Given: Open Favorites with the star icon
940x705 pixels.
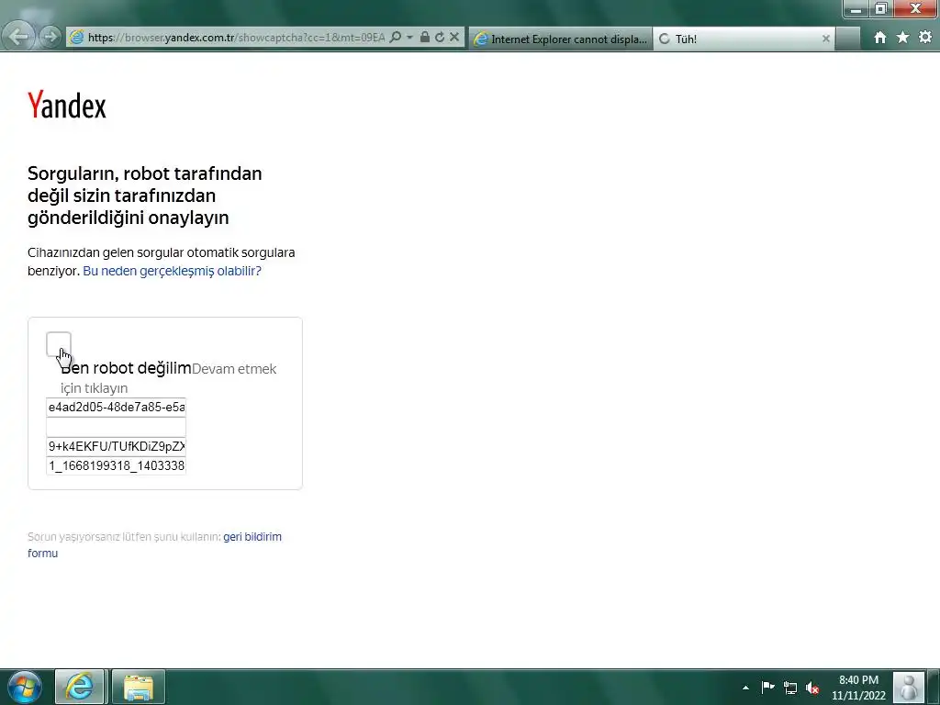Looking at the screenshot, I should (x=903, y=37).
